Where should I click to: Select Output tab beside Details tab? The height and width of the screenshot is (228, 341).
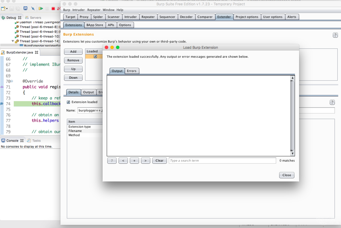88,92
